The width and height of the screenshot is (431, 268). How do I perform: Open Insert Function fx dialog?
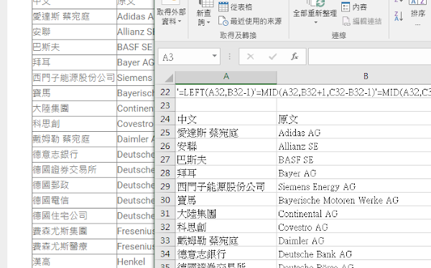coord(295,57)
